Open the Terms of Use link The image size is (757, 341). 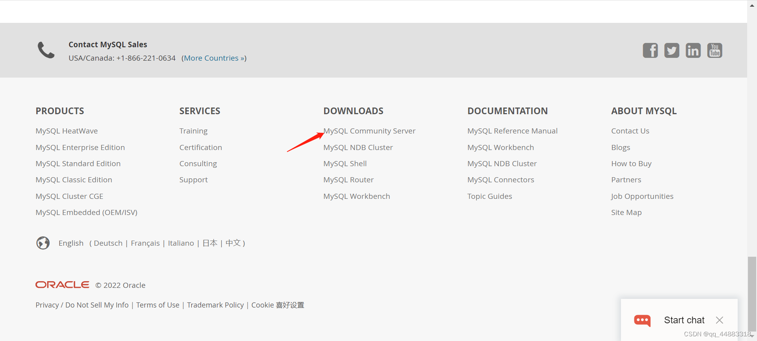pyautogui.click(x=158, y=305)
